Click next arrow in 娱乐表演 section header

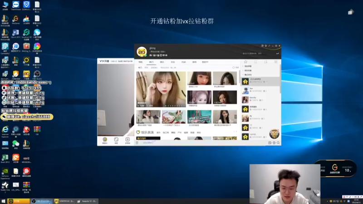tap(236, 131)
